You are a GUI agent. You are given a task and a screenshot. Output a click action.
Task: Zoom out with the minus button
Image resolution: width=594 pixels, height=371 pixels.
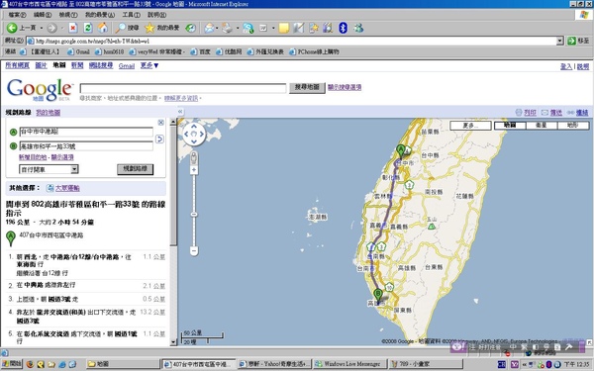[x=194, y=250]
